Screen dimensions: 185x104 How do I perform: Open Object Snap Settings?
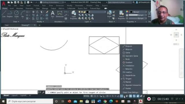pos(131,92)
